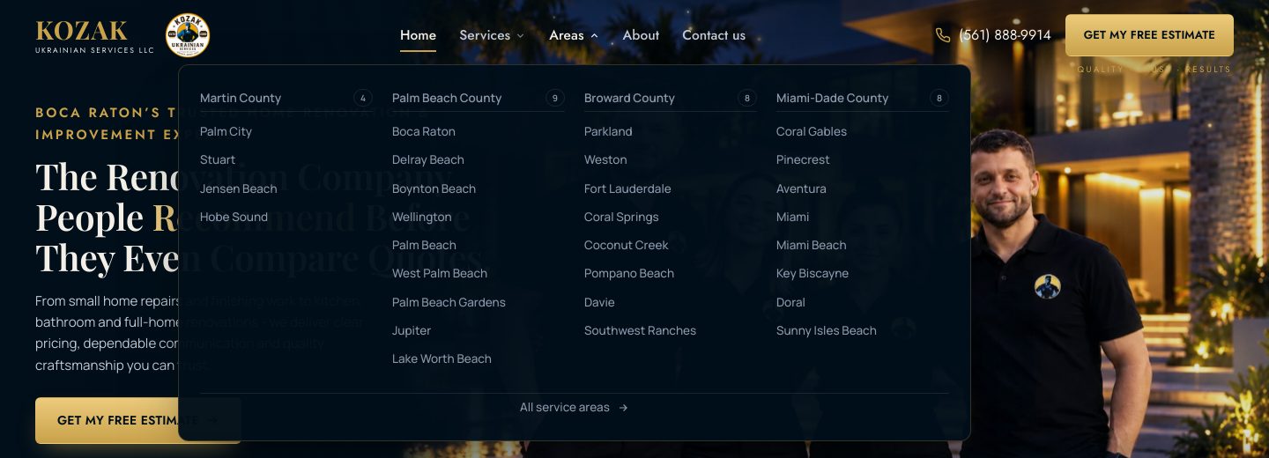
Task: Open the Home nav item
Action: tap(418, 35)
